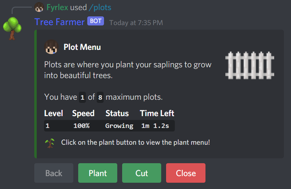Viewport: 291px width, 189px height.
Task: Click the greyed-out Back button
Action: point(54,173)
